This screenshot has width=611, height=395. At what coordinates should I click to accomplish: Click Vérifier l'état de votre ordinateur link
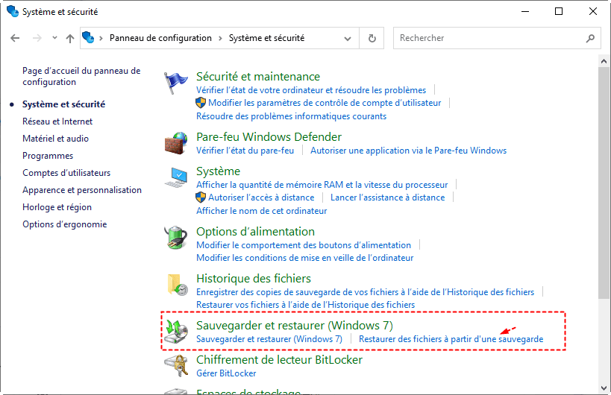click(x=311, y=90)
